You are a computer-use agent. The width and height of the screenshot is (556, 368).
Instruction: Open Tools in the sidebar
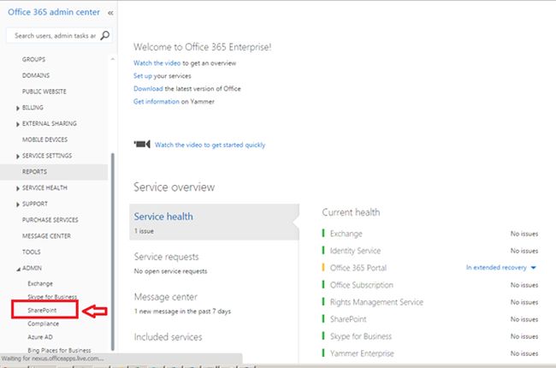(x=31, y=252)
